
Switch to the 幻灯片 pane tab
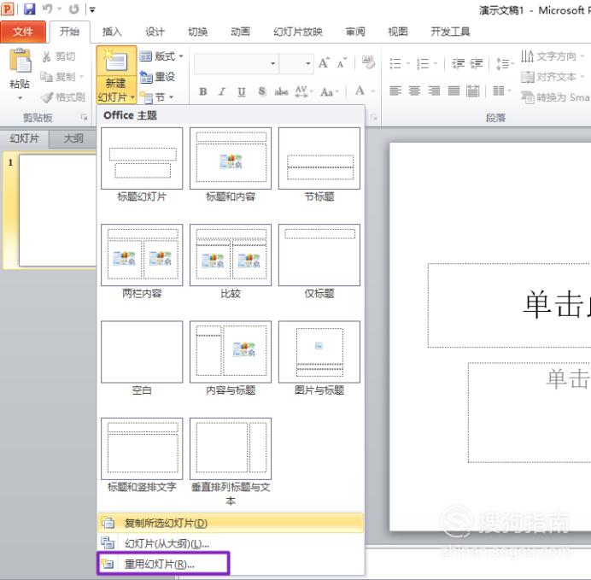coord(24,138)
